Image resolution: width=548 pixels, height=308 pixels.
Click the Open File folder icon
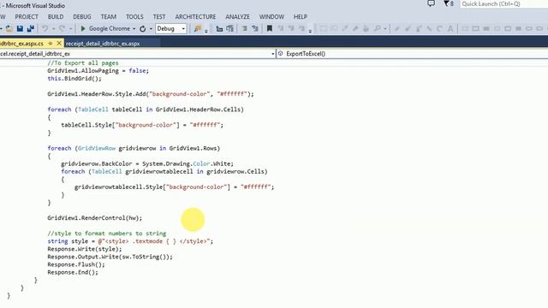point(9,28)
